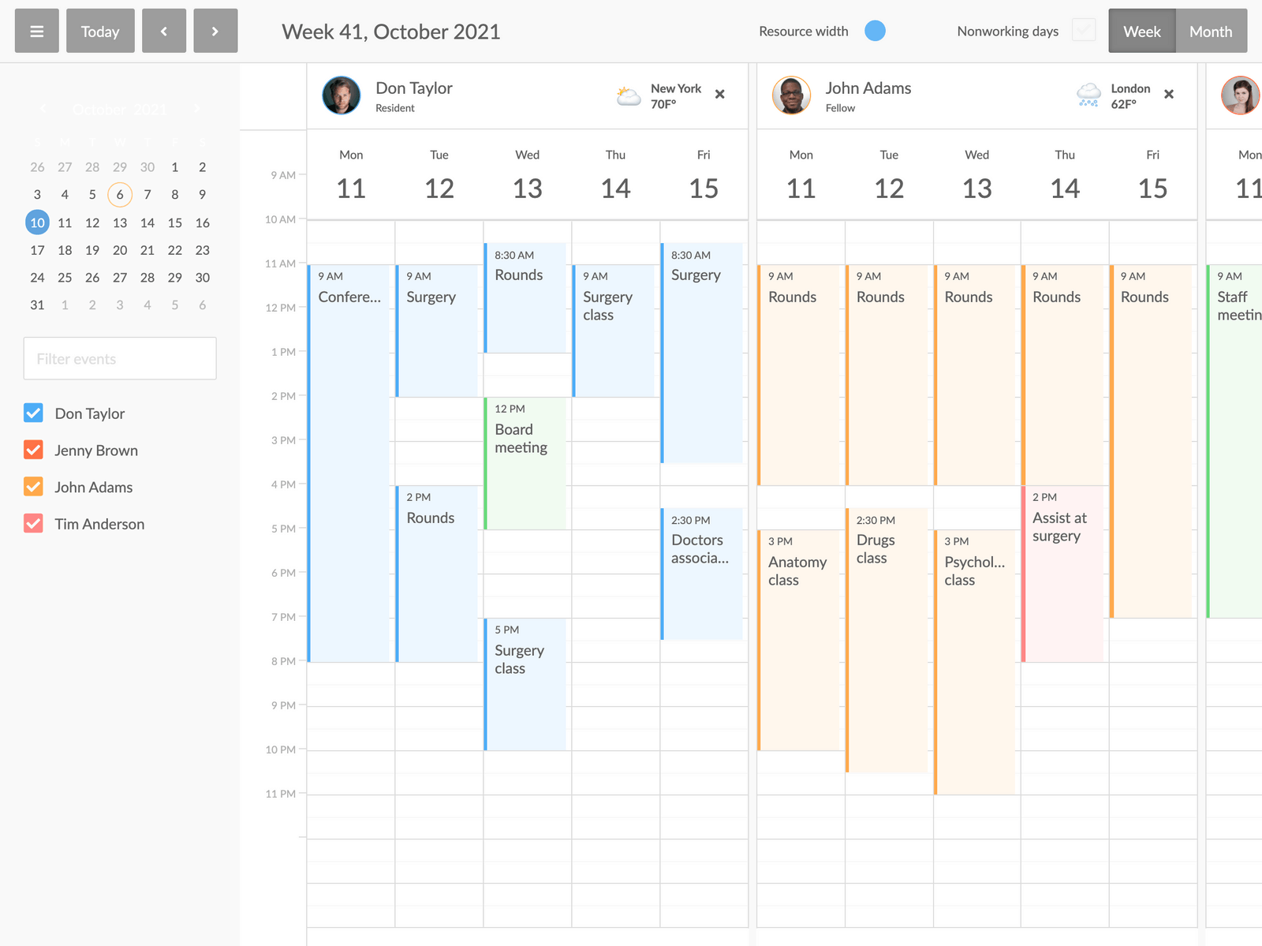The image size is (1262, 946).
Task: Open John Adams's Friday Rounds event
Action: click(x=1151, y=441)
